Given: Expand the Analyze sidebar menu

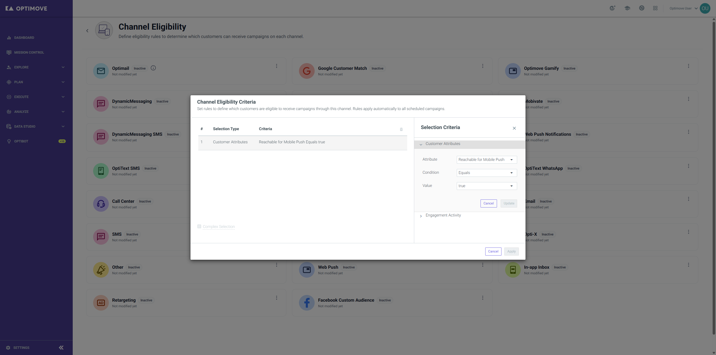Looking at the screenshot, I should pos(36,112).
